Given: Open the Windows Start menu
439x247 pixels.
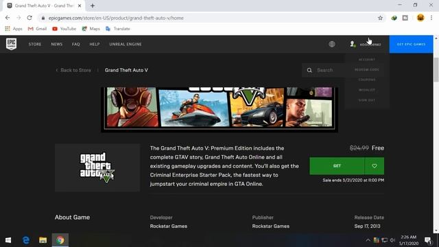Looking at the screenshot, I should coord(8,240).
